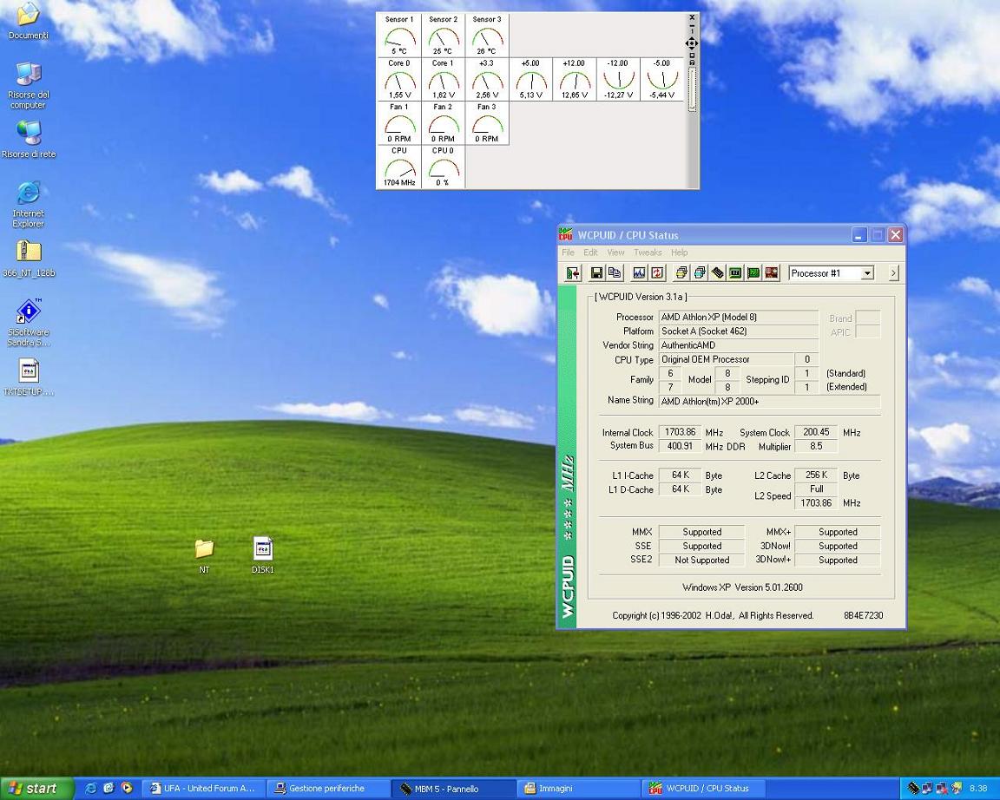The width and height of the screenshot is (1000, 800).
Task: Open the Processor #1 dropdown
Action: coord(866,273)
